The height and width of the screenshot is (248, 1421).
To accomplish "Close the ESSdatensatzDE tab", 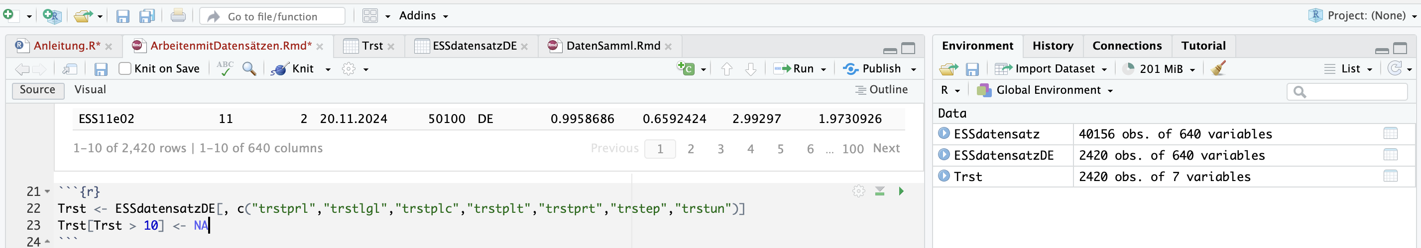I will (x=524, y=47).
